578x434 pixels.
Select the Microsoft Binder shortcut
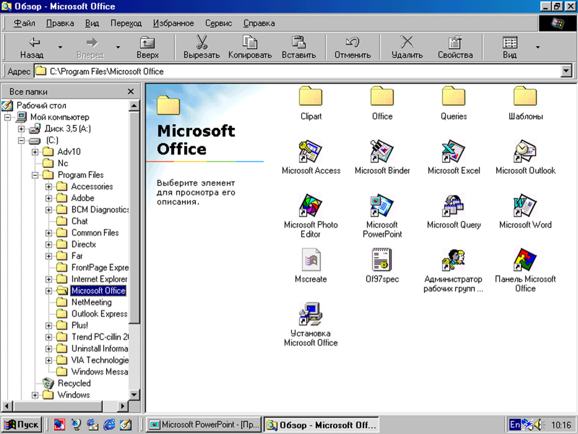pyautogui.click(x=382, y=151)
